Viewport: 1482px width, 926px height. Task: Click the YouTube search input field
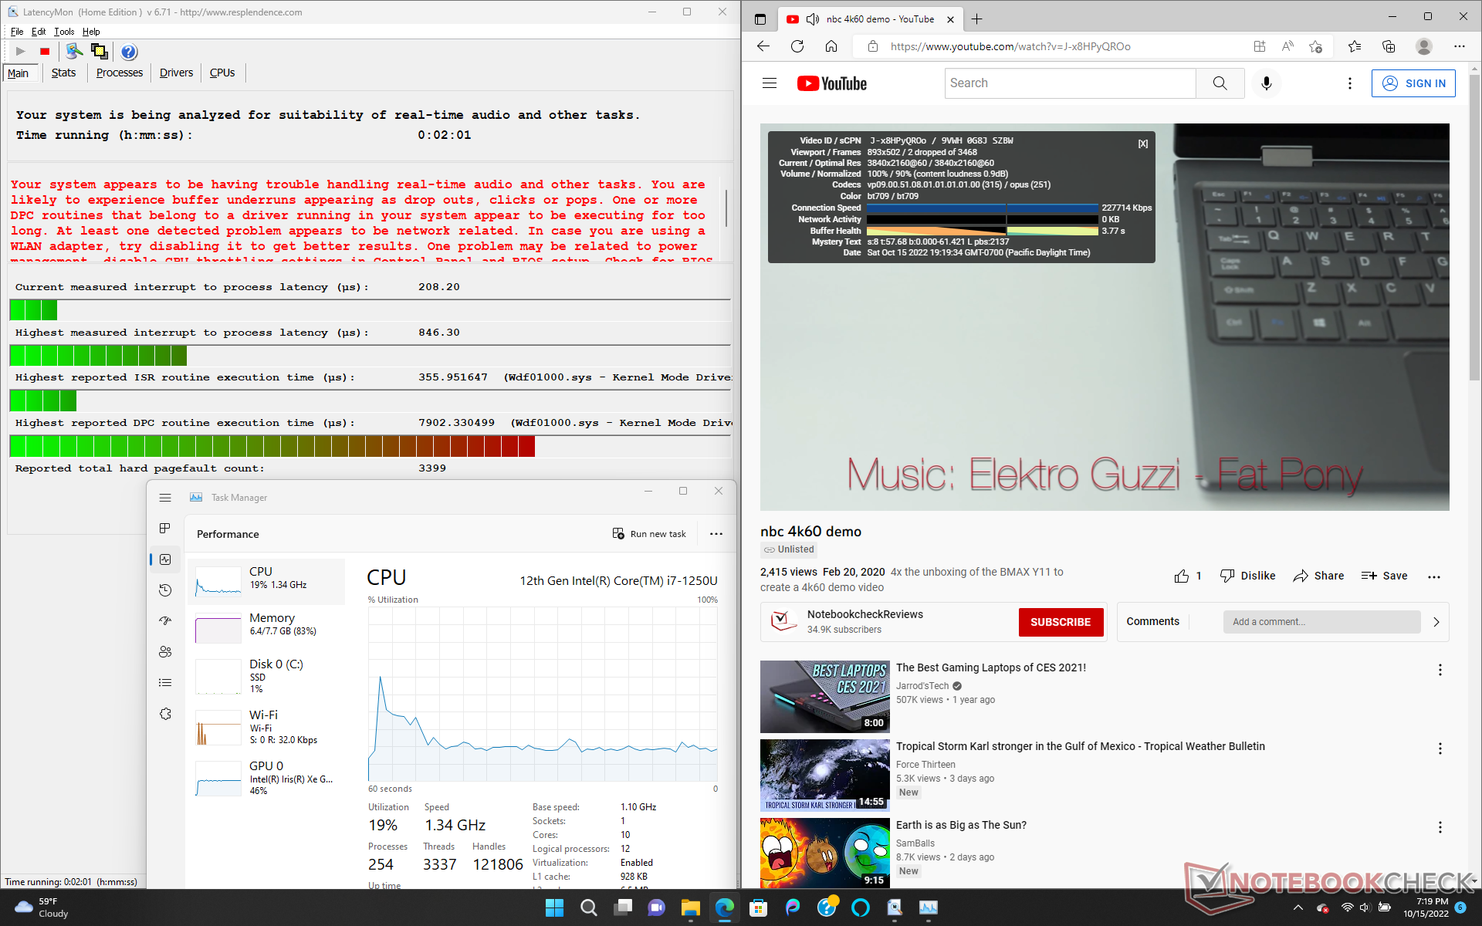click(1069, 83)
